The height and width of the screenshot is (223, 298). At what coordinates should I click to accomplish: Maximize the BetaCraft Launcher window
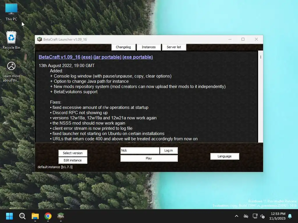pos(243,39)
